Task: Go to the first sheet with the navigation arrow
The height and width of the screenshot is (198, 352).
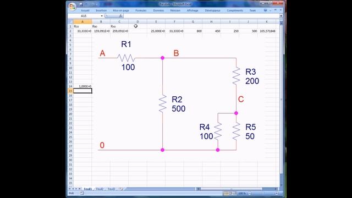Action: point(70,189)
